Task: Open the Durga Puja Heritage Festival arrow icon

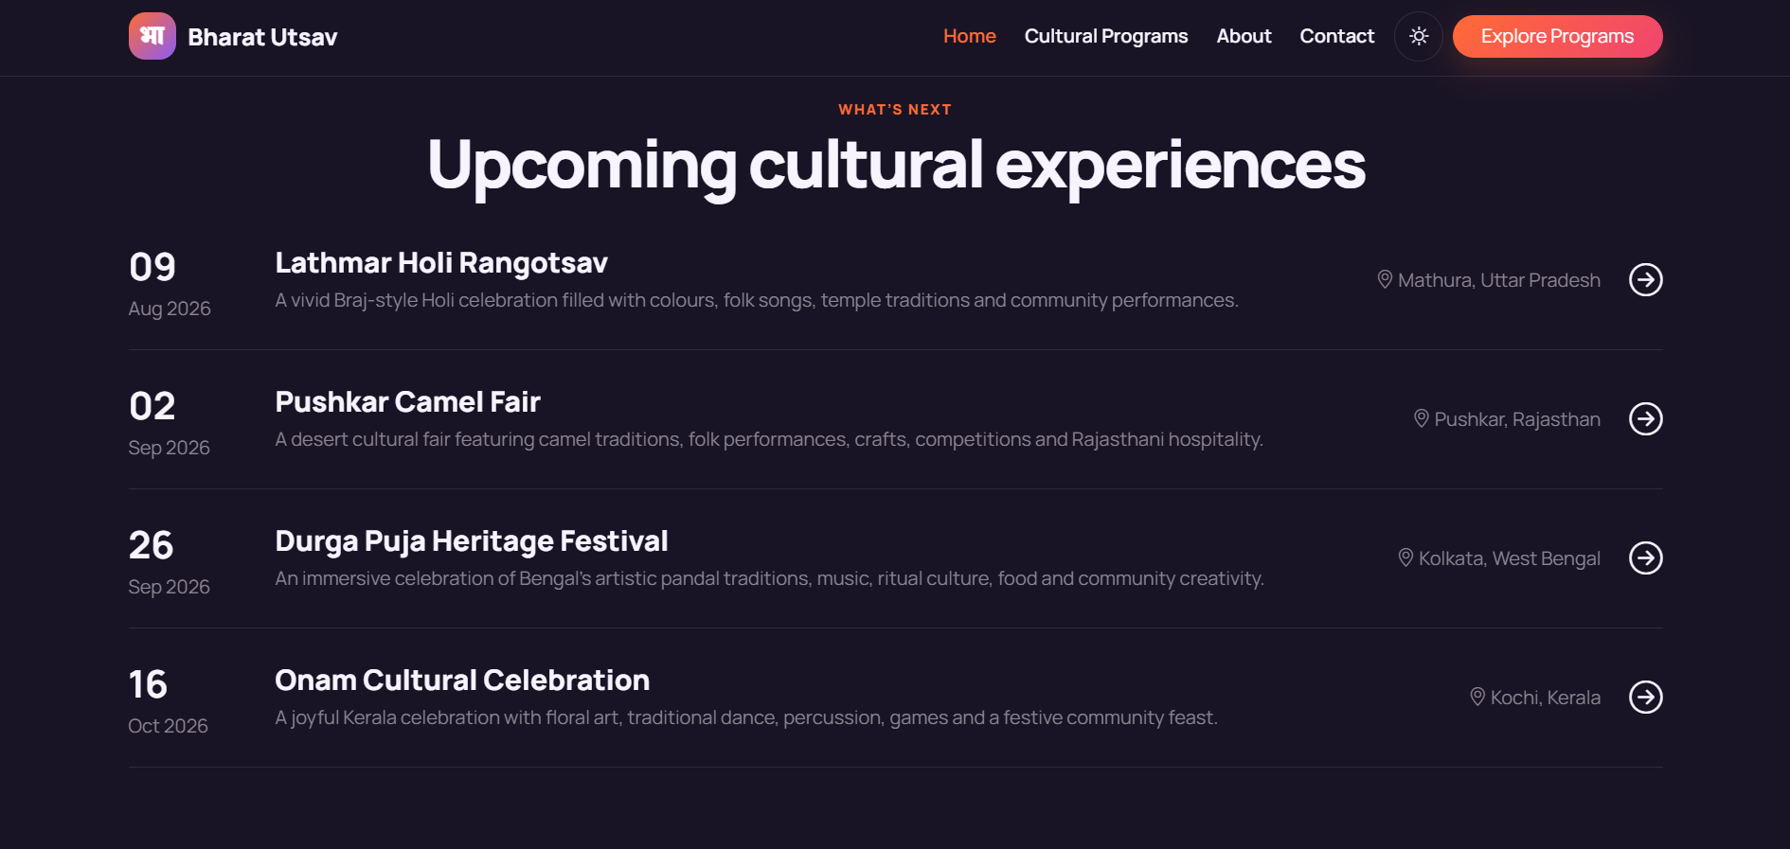Action: coord(1646,557)
